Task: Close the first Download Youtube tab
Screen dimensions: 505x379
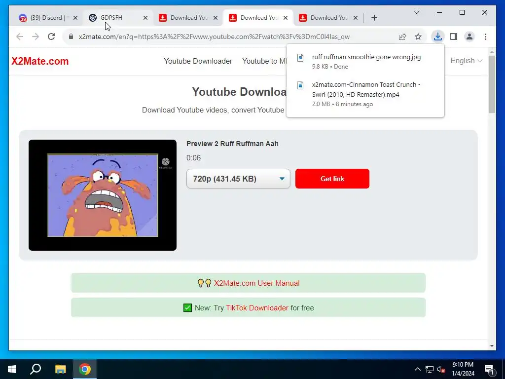Action: pos(216,18)
